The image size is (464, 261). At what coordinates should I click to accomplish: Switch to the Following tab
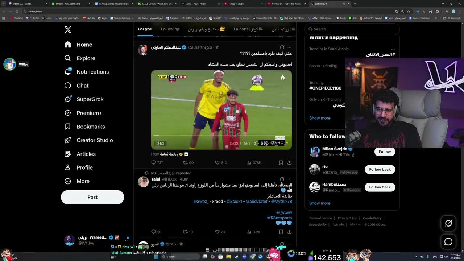click(170, 29)
